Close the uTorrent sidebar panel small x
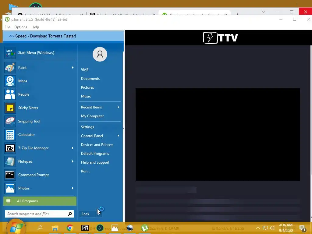Image resolution: width=312 pixels, height=234 pixels. coord(124,129)
